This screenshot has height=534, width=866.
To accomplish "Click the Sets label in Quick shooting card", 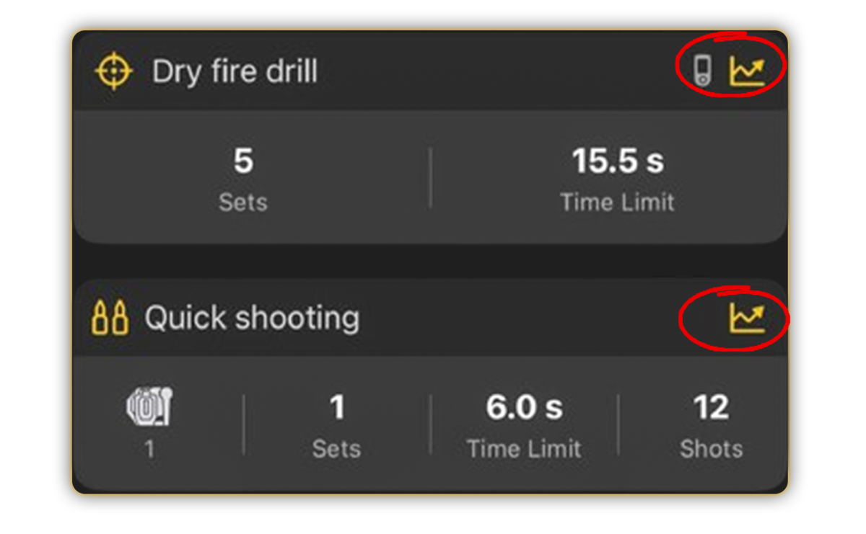I will [x=337, y=449].
